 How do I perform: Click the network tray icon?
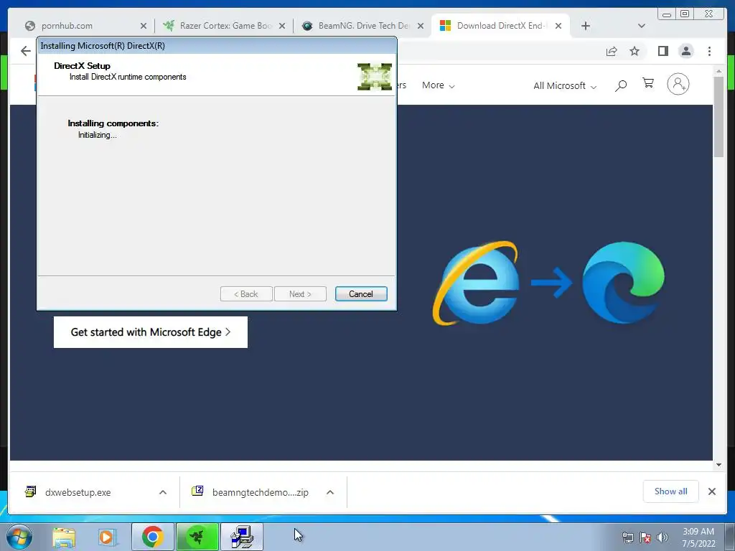click(x=627, y=537)
